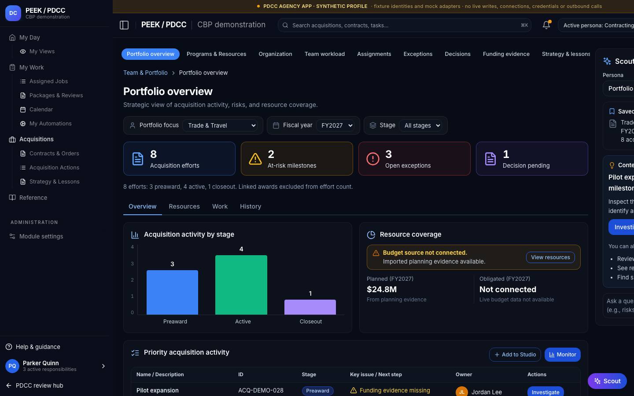Open the Active persona selector
Viewport: 634px width, 396px height.
pos(596,25)
